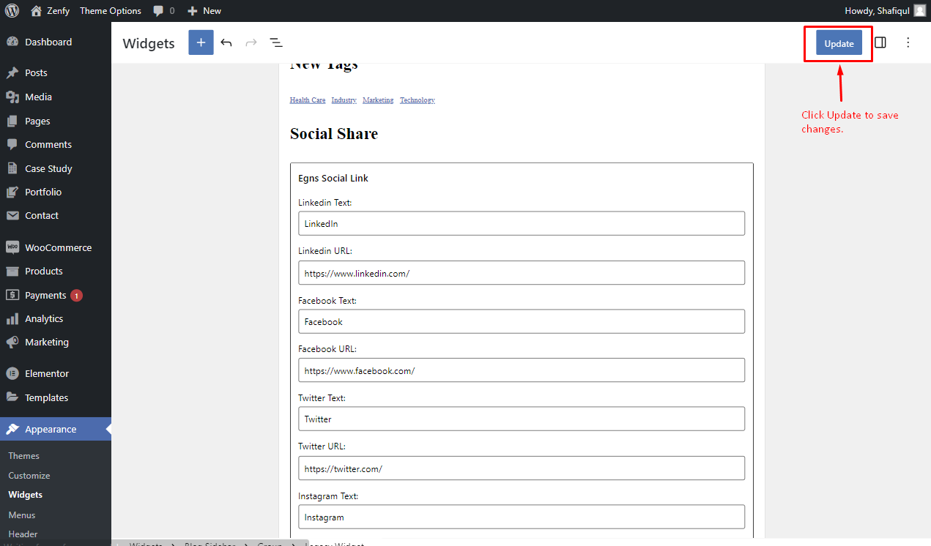Click the Case Study icon
Screen dimensions: 931x546
tap(12, 168)
